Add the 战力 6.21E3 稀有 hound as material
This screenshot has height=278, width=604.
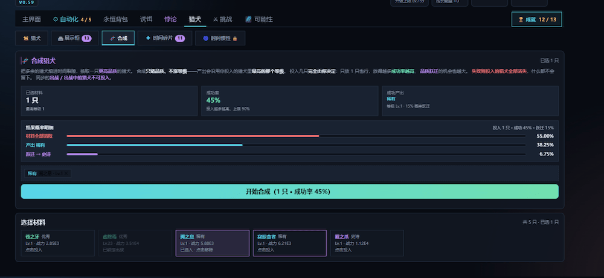pos(290,243)
